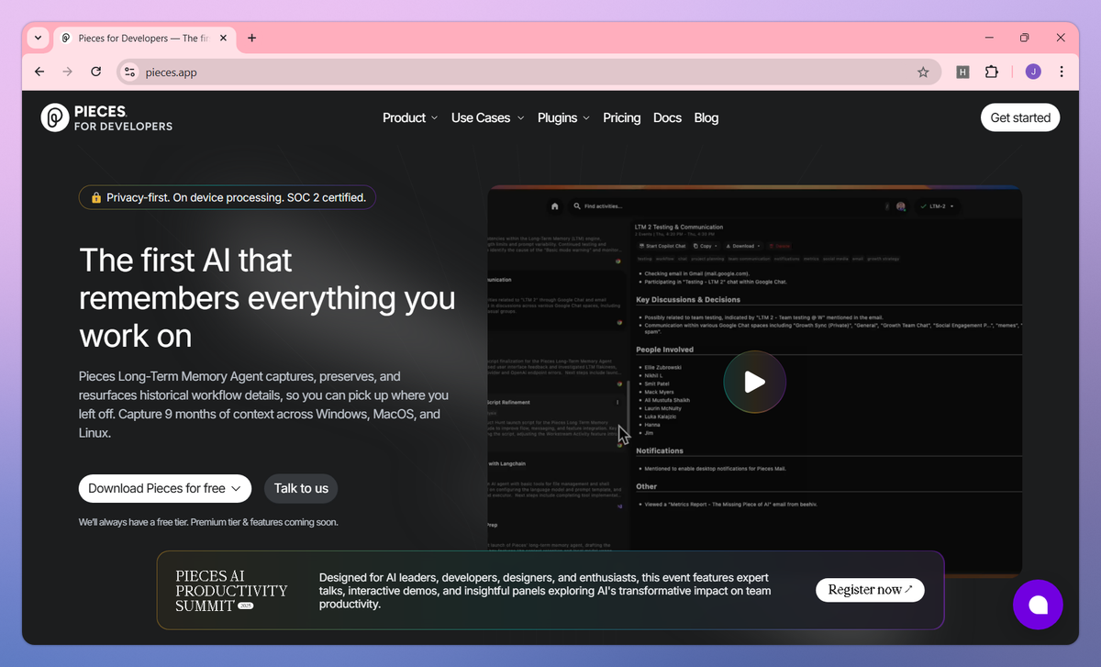Click the headline "The first AI that remembers"
Viewport: 1101px width, 667px height.
267,298
